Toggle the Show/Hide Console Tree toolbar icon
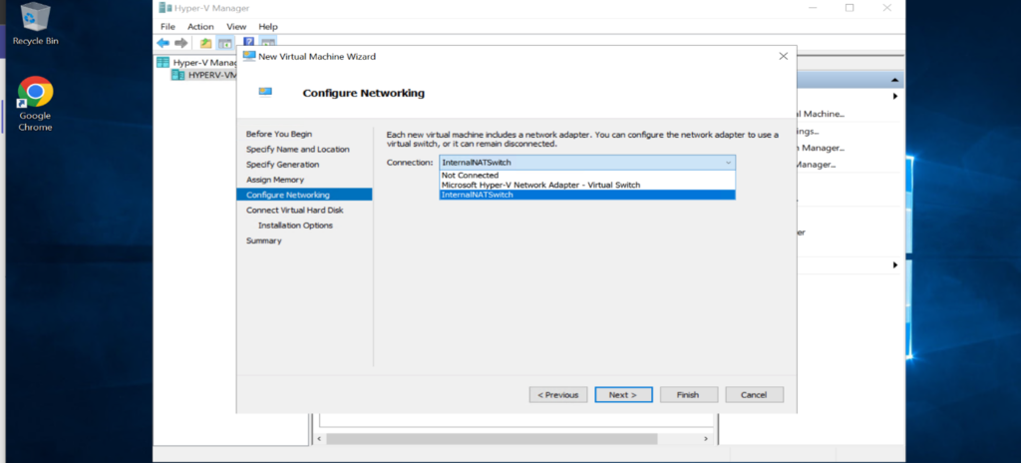The height and width of the screenshot is (463, 1021). pos(224,43)
